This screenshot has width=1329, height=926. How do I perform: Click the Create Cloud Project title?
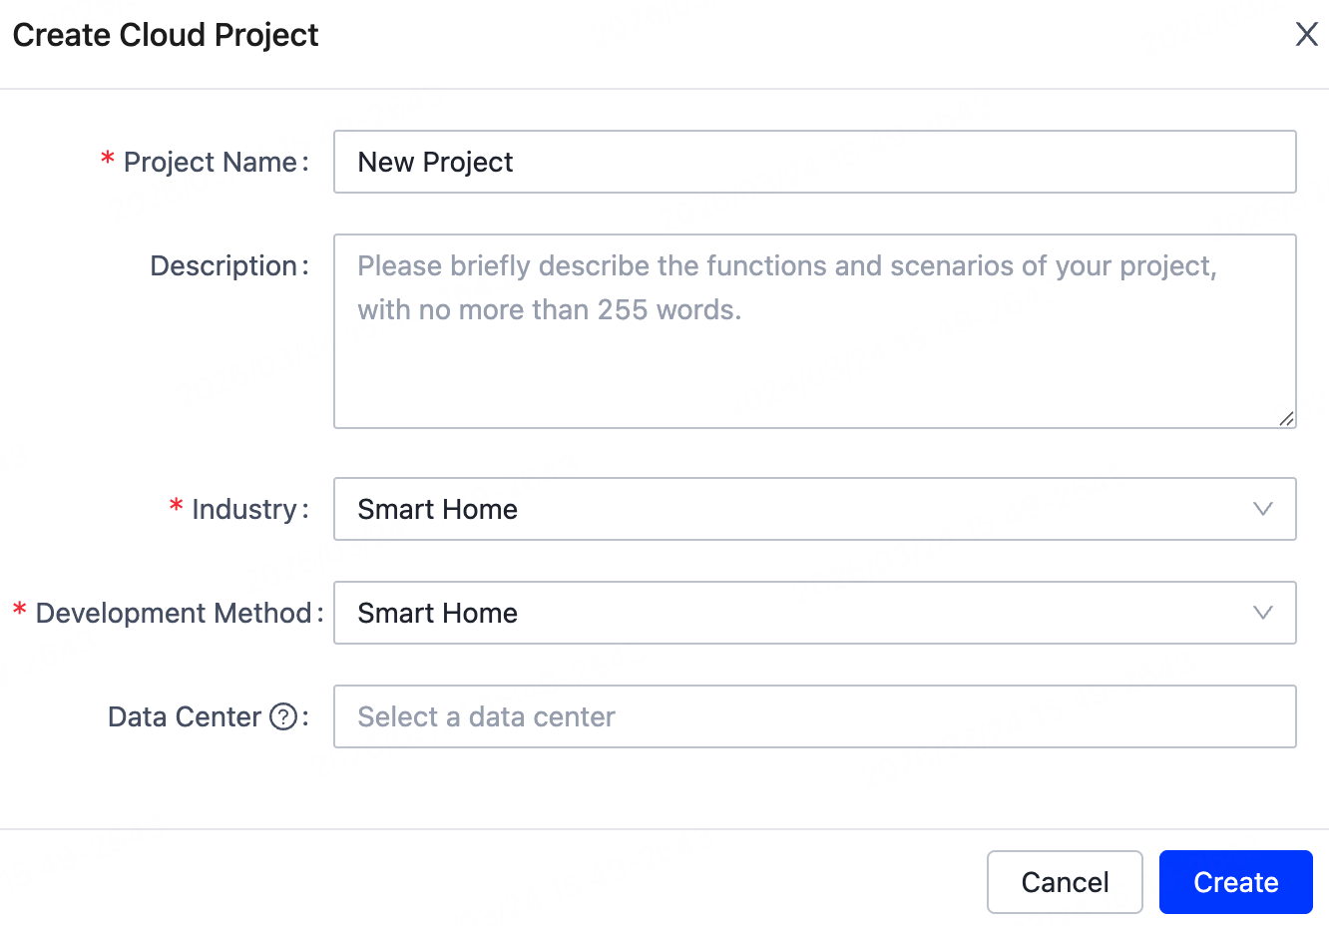(165, 34)
